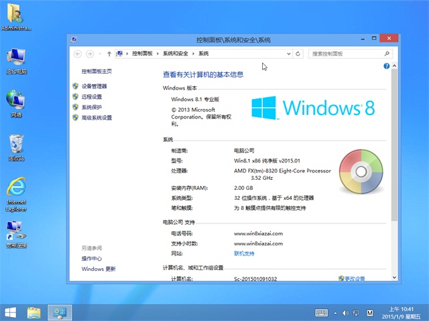Click 系统和安全 in the breadcrumb path
Screen dimensions: 429x321
click(x=176, y=53)
